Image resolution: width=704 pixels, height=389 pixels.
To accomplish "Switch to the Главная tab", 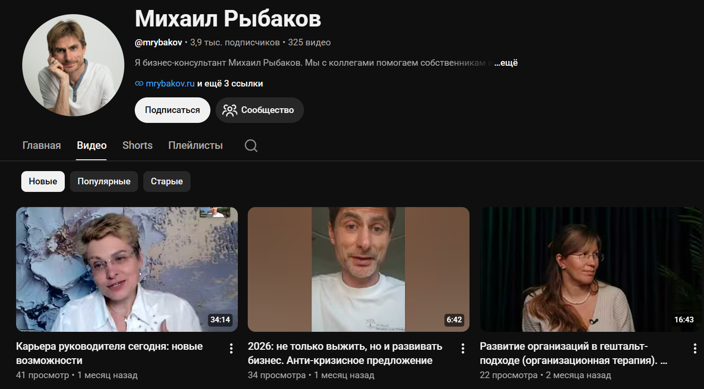I will (x=42, y=146).
